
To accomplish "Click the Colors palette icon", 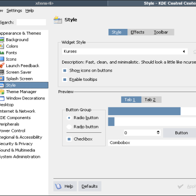I will (x=1, y=46).
